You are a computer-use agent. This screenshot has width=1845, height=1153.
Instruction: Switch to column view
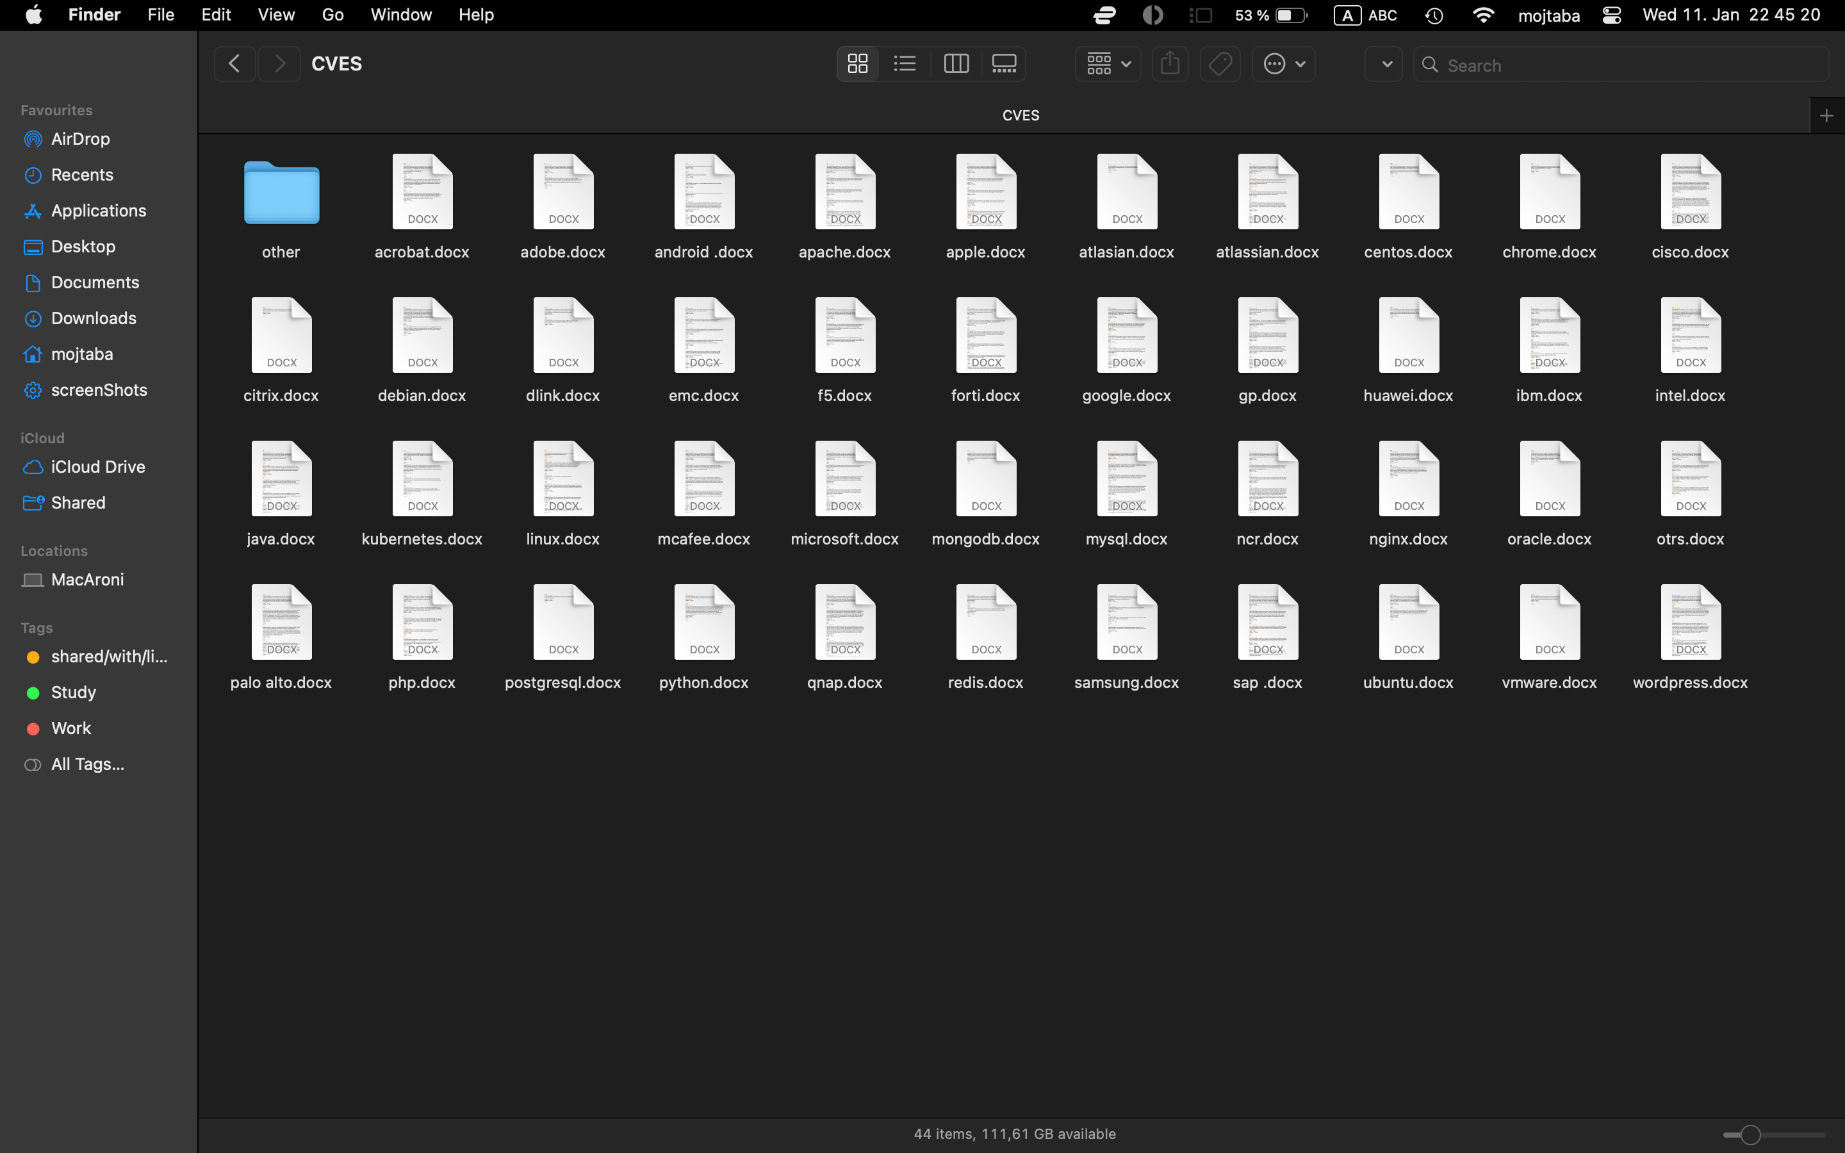pos(957,64)
